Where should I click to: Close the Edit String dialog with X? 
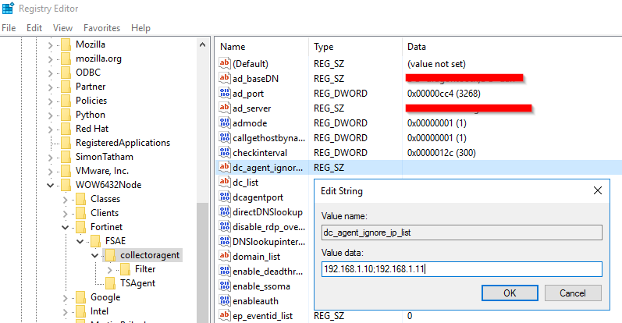[598, 190]
